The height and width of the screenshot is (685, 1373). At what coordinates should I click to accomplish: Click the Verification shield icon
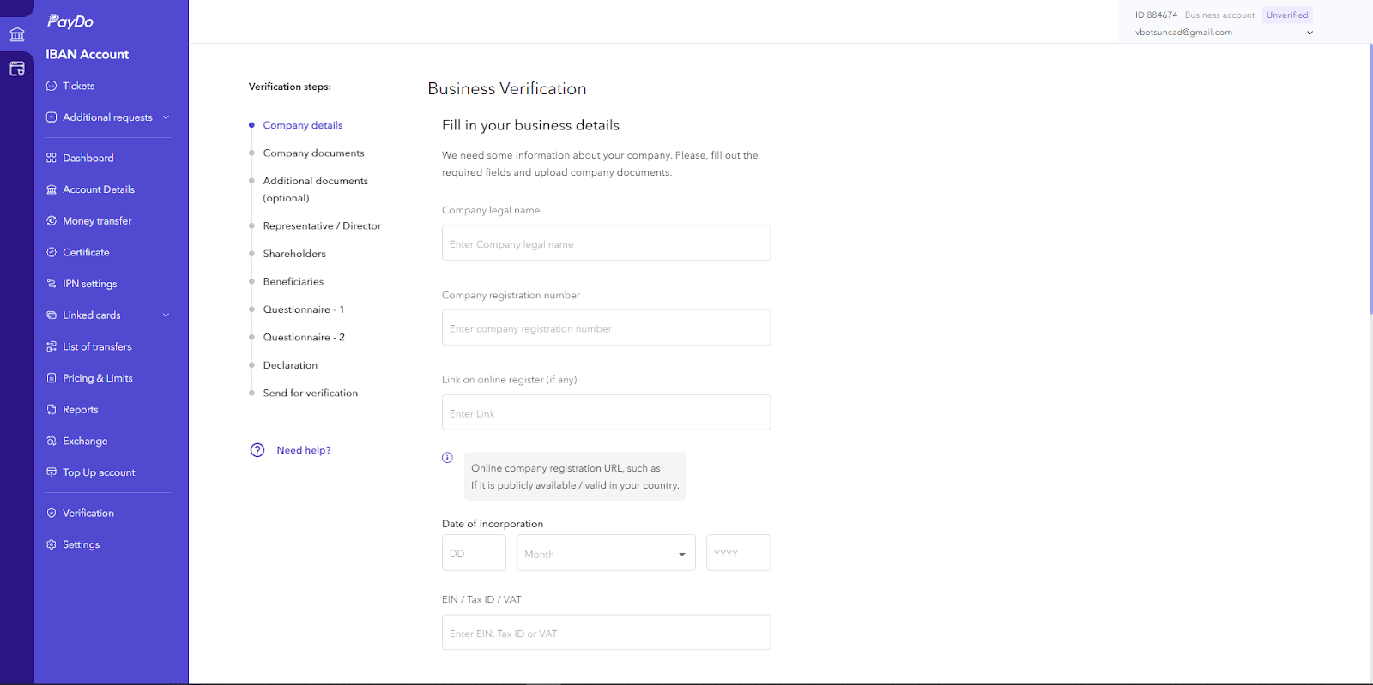51,513
